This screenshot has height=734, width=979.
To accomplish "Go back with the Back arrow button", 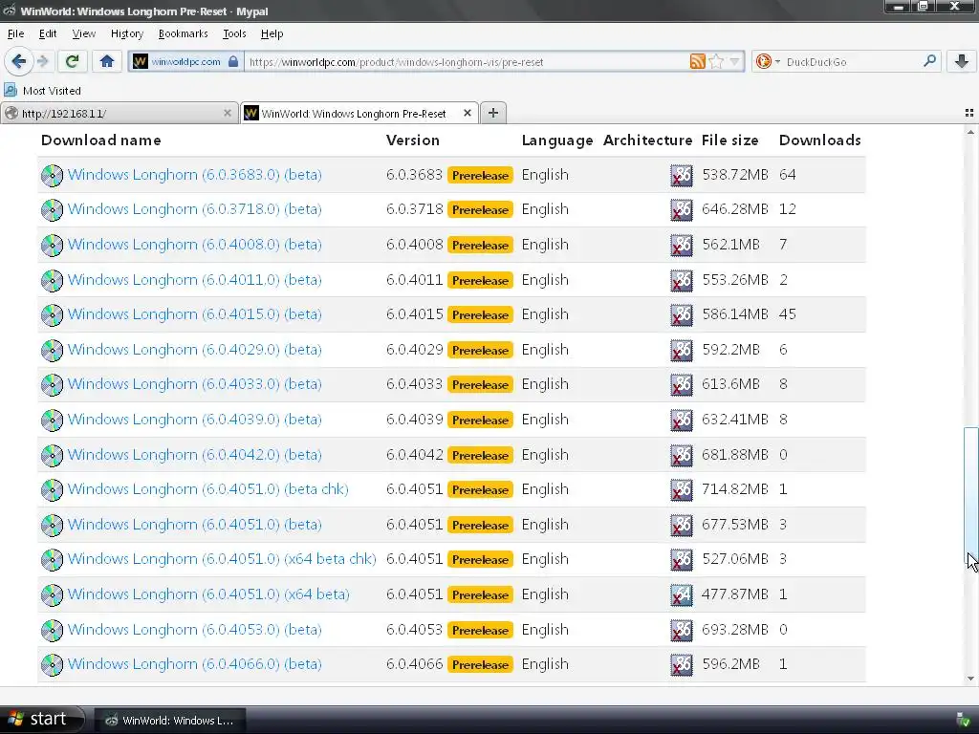I will tap(19, 61).
